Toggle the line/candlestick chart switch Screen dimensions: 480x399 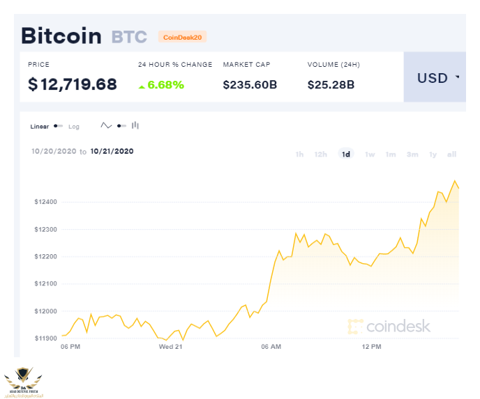click(x=121, y=126)
